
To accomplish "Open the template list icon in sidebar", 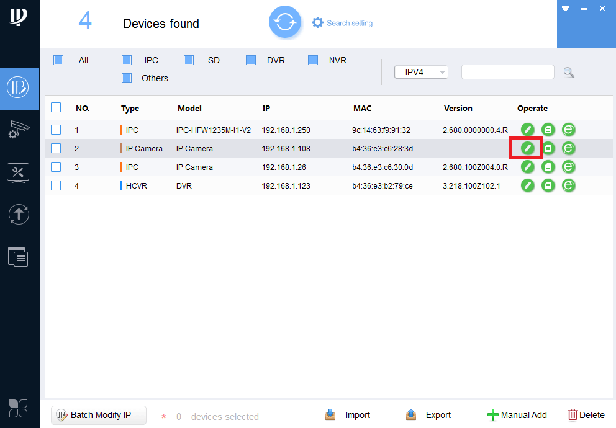I will (19, 256).
